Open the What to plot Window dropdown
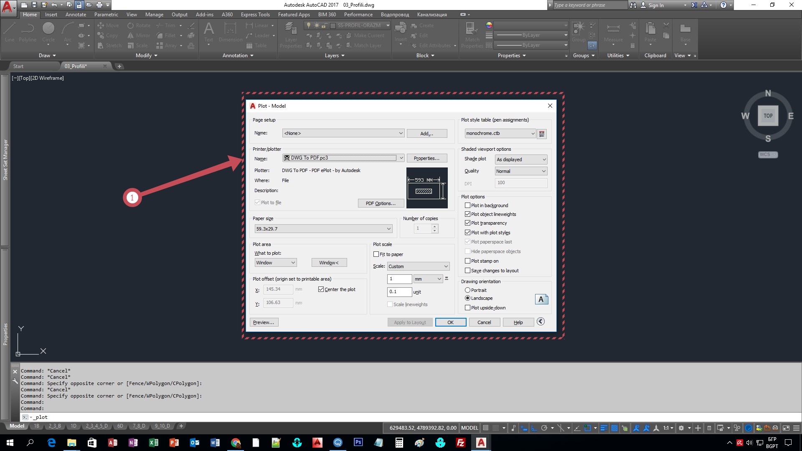 pyautogui.click(x=276, y=263)
